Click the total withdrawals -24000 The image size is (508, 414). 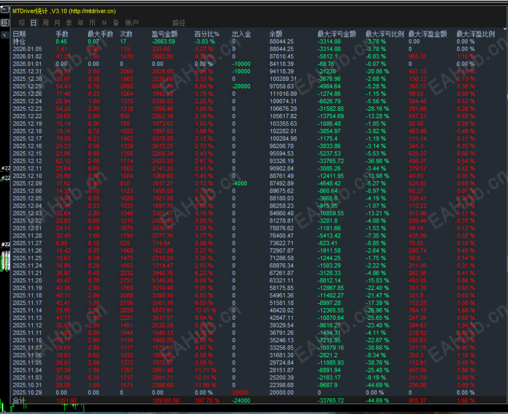click(x=241, y=401)
